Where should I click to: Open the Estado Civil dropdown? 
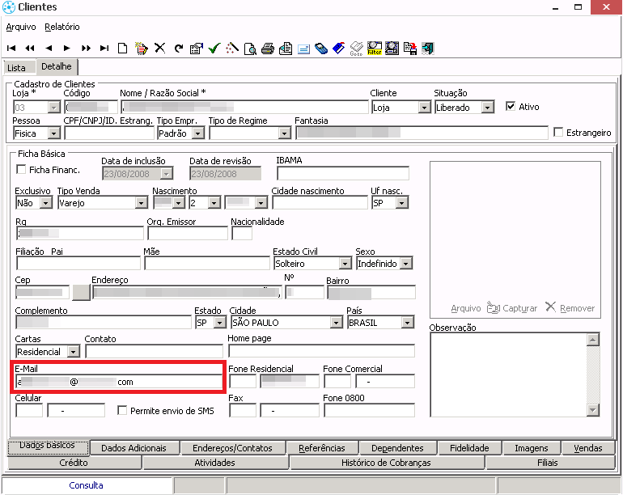point(345,264)
